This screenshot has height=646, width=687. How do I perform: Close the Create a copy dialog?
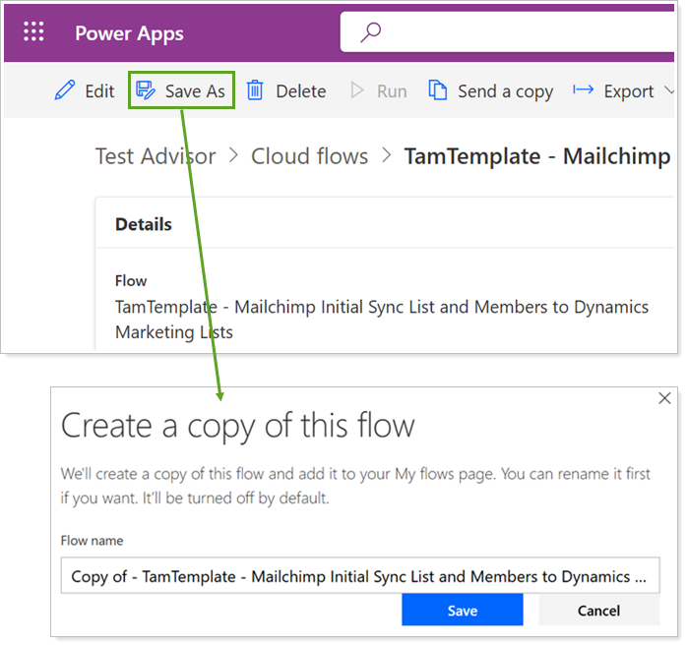pyautogui.click(x=664, y=398)
